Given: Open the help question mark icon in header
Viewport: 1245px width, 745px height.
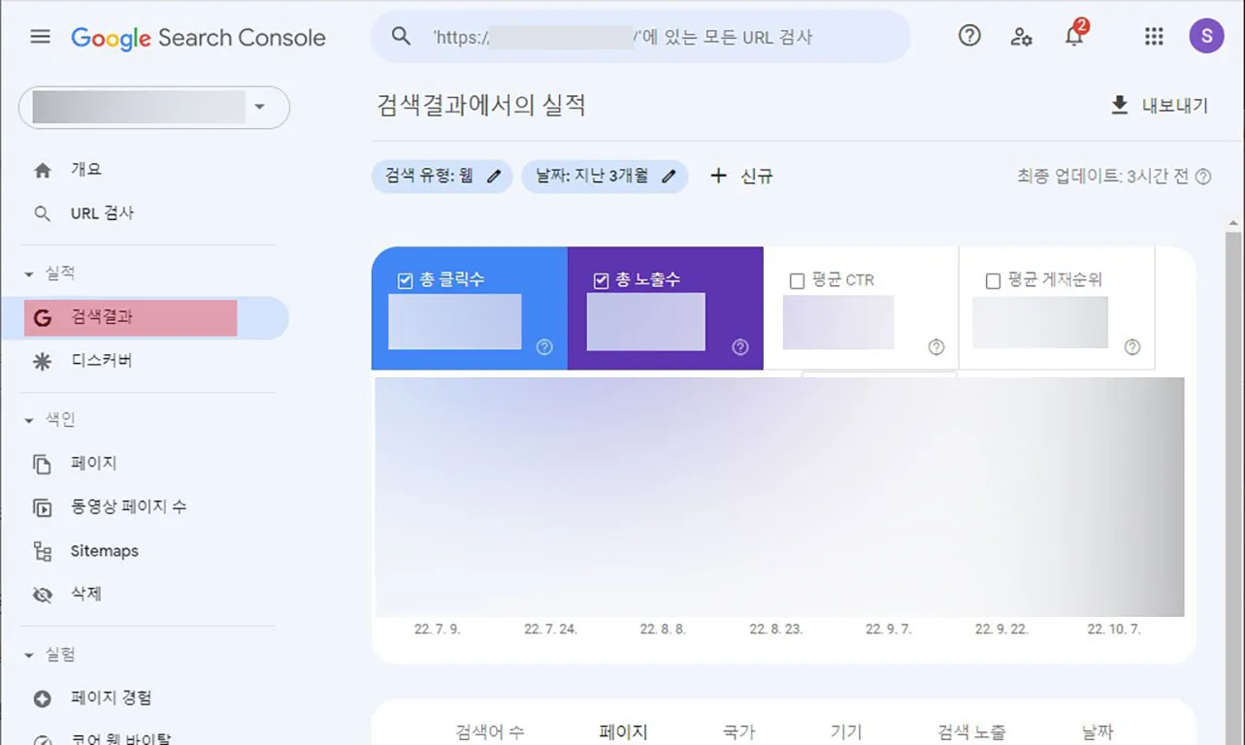Looking at the screenshot, I should pos(969,36).
